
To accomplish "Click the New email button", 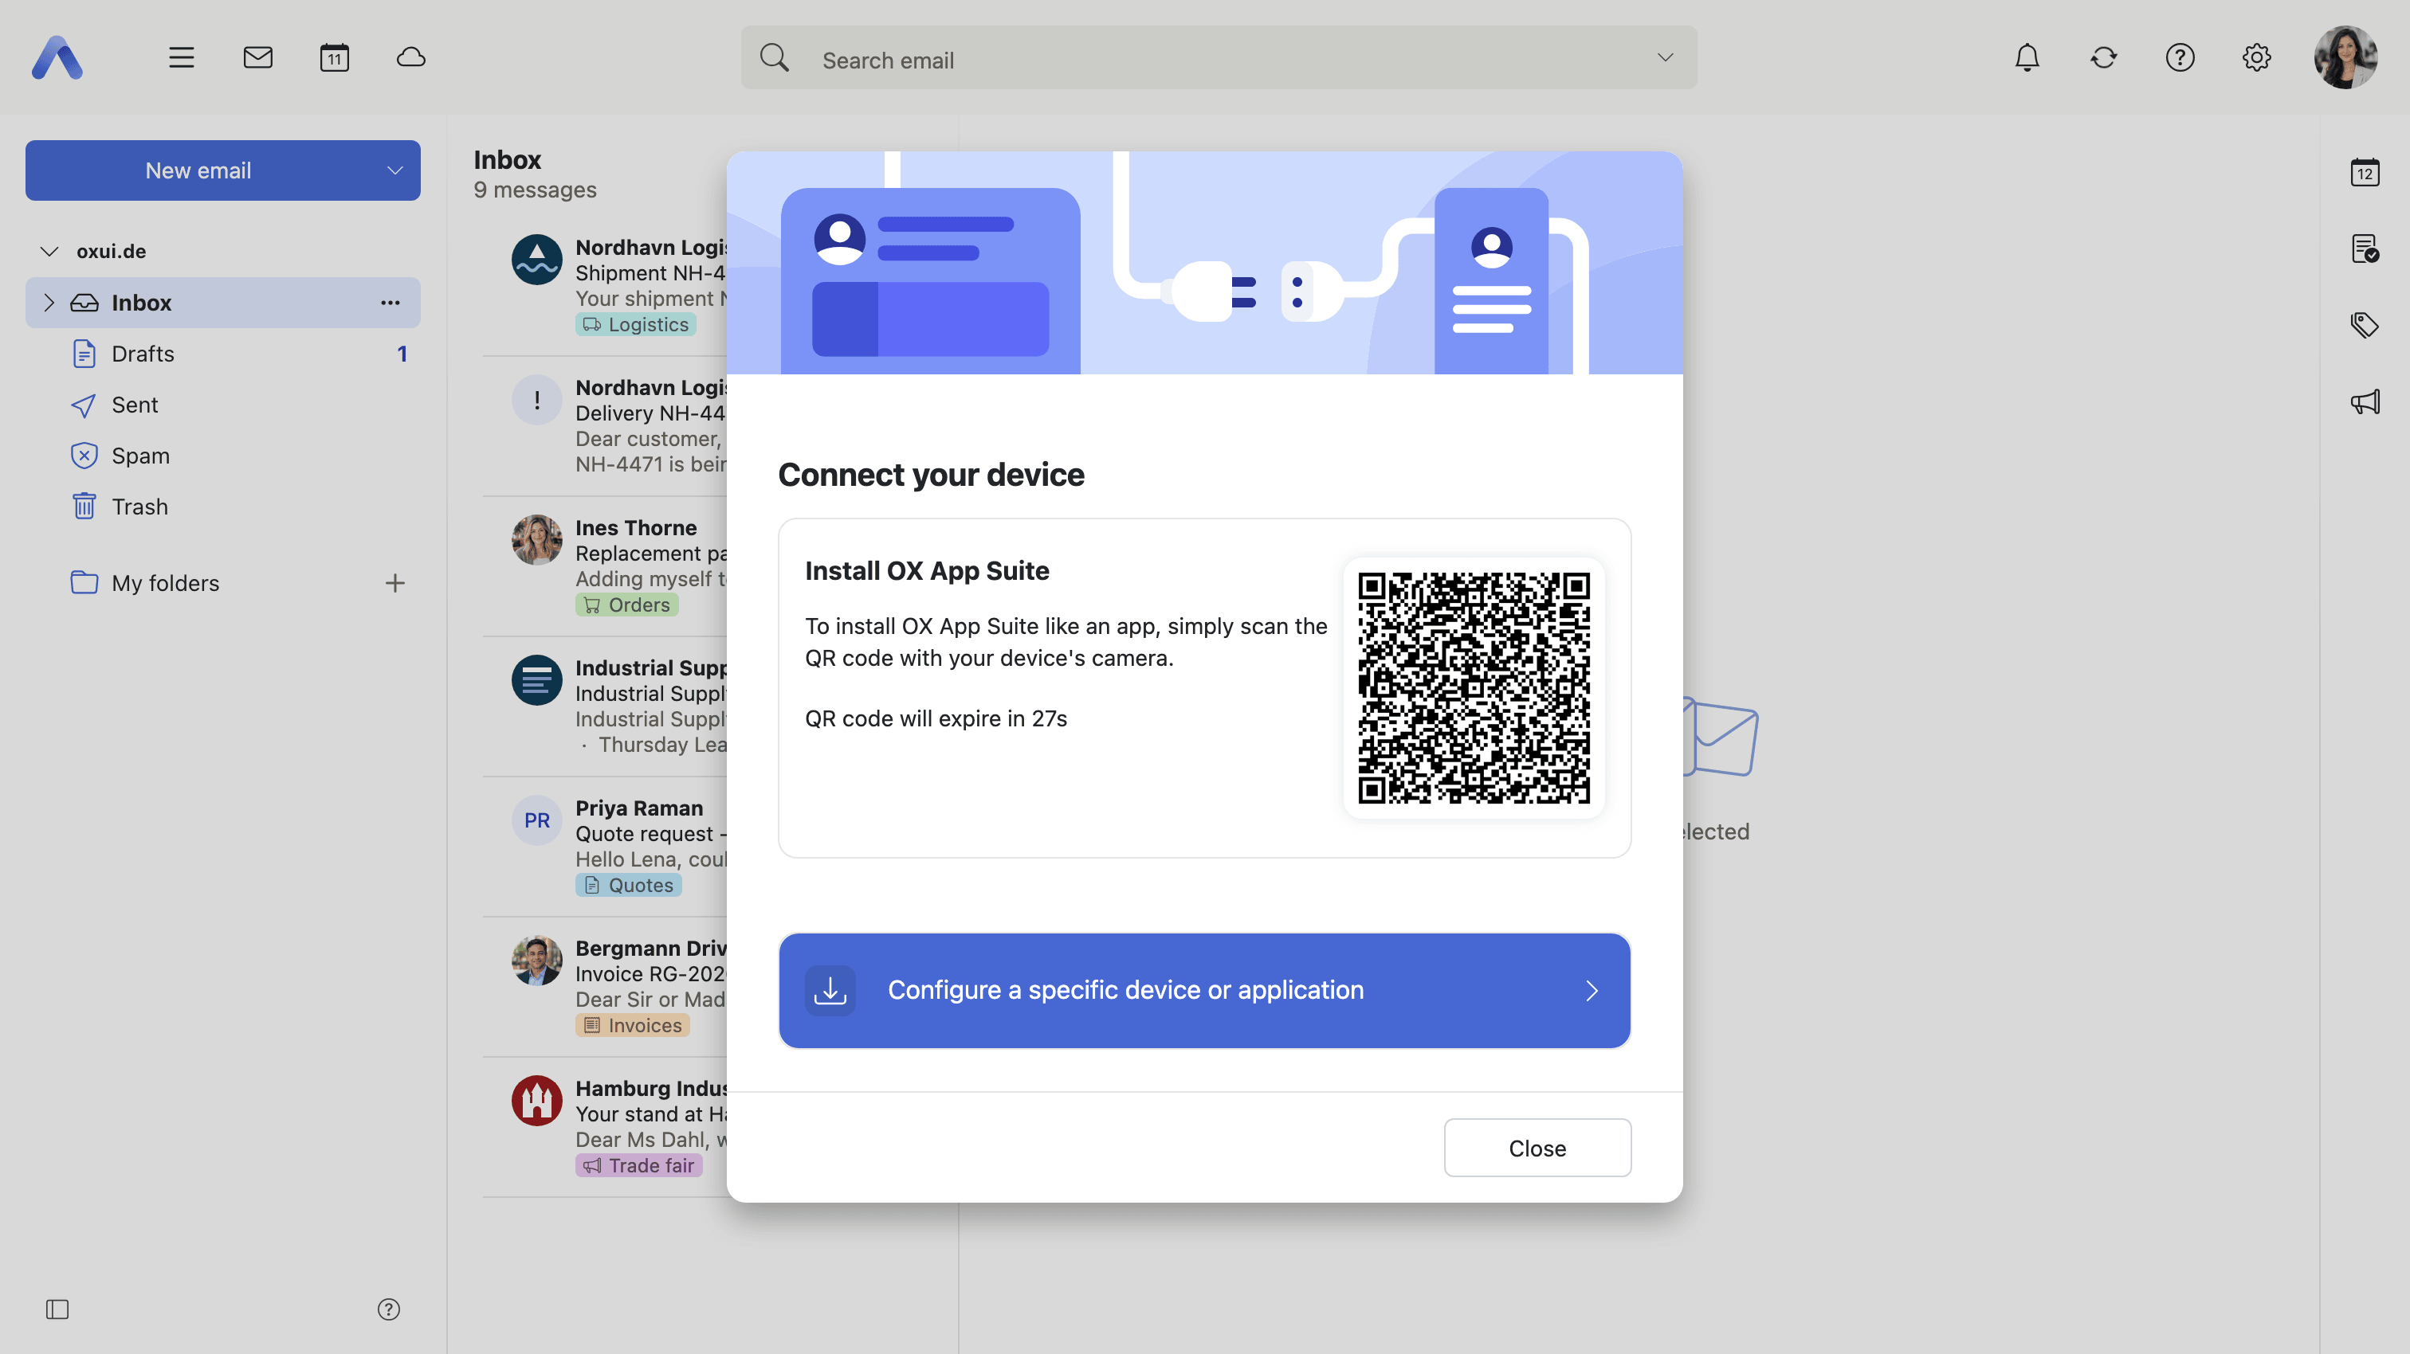I will pos(198,171).
